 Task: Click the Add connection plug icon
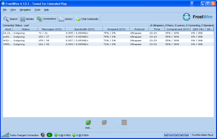pos(88,122)
